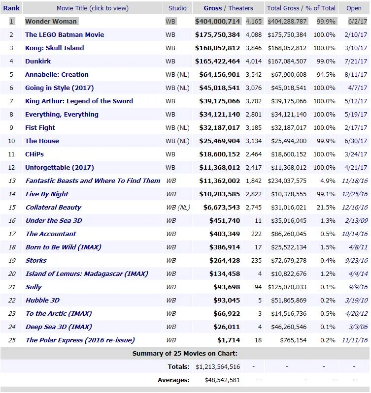The height and width of the screenshot is (393, 371).
Task: Select totals value $1,213,564,516
Action: (x=218, y=366)
